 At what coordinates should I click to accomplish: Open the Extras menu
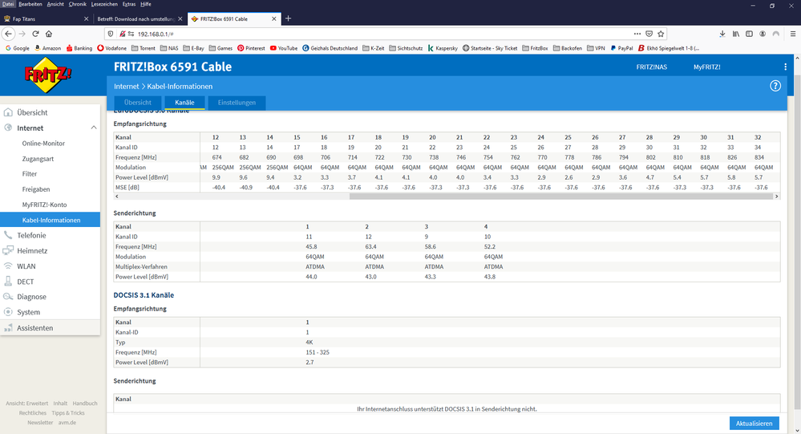(x=129, y=4)
